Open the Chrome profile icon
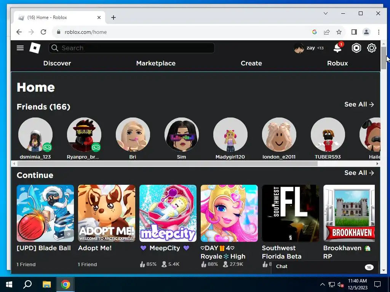 366,32
